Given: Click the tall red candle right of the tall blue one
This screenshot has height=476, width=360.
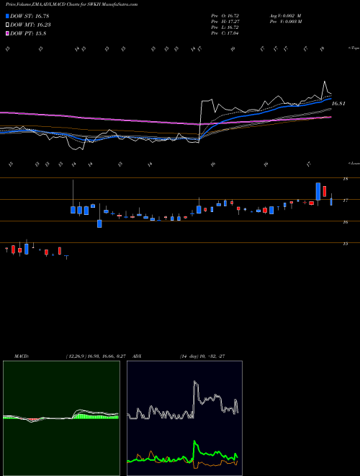Looking at the screenshot, I should 325,192.
